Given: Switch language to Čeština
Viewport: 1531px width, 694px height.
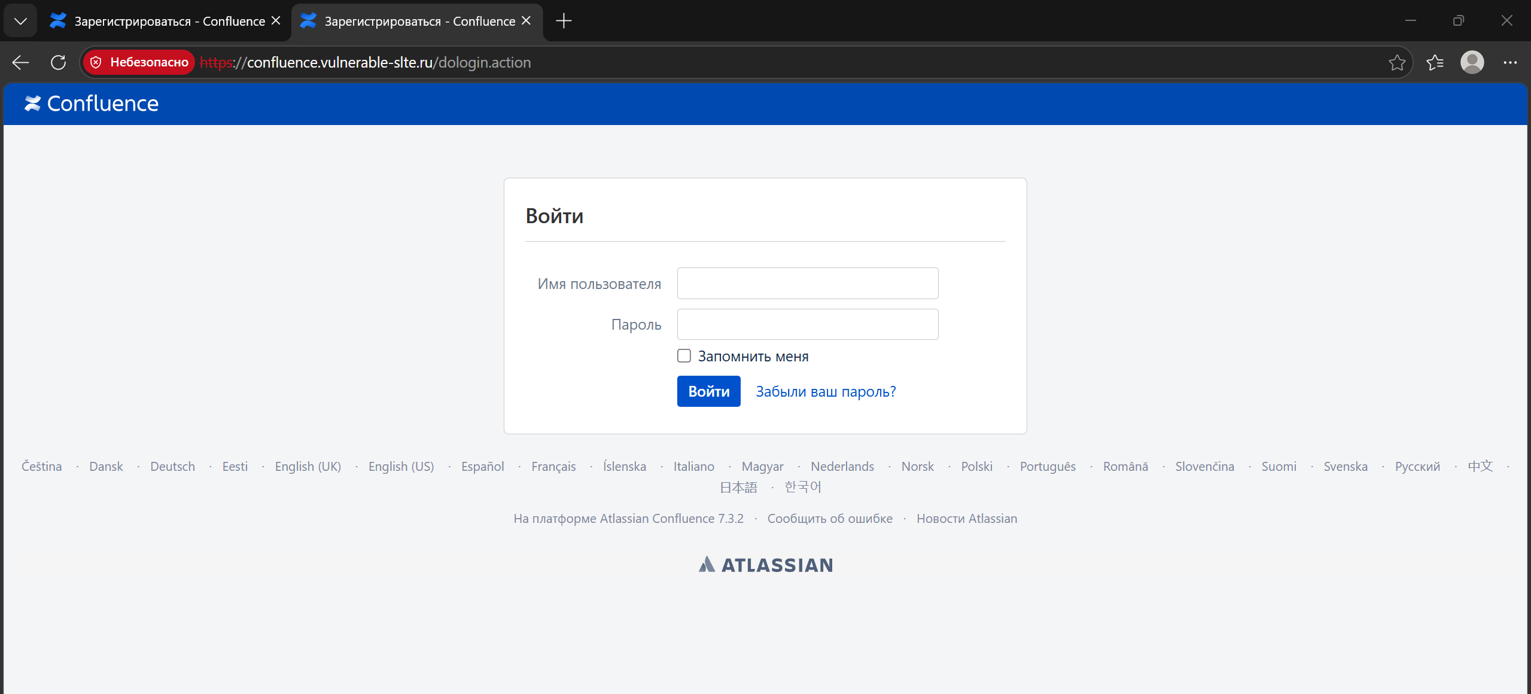Looking at the screenshot, I should [42, 466].
